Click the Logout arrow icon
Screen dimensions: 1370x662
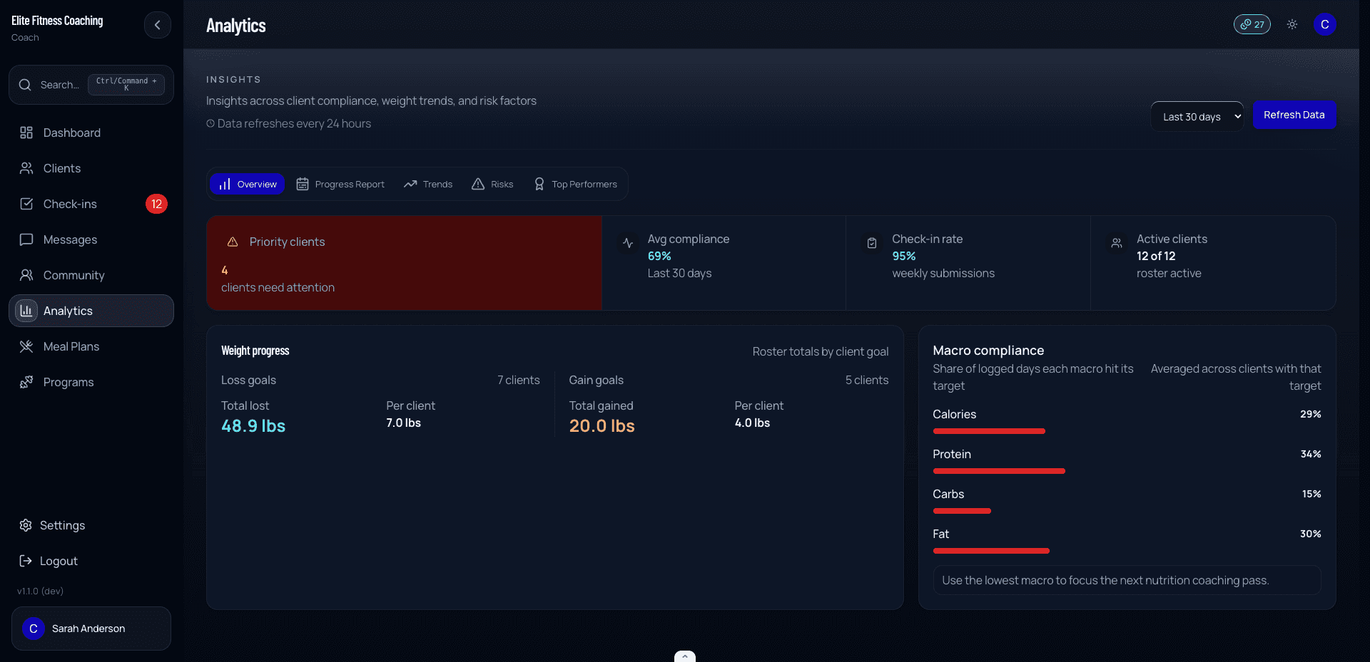tap(26, 561)
